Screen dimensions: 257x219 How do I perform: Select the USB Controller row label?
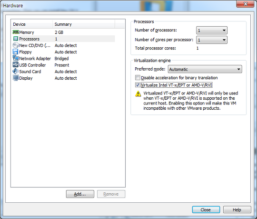point(32,65)
